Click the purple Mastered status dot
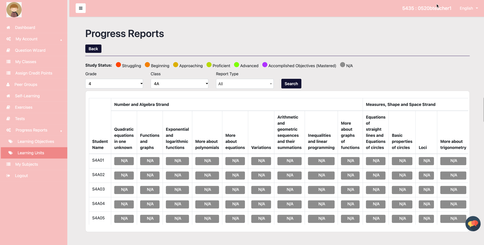This screenshot has width=484, height=245. tap(265, 65)
